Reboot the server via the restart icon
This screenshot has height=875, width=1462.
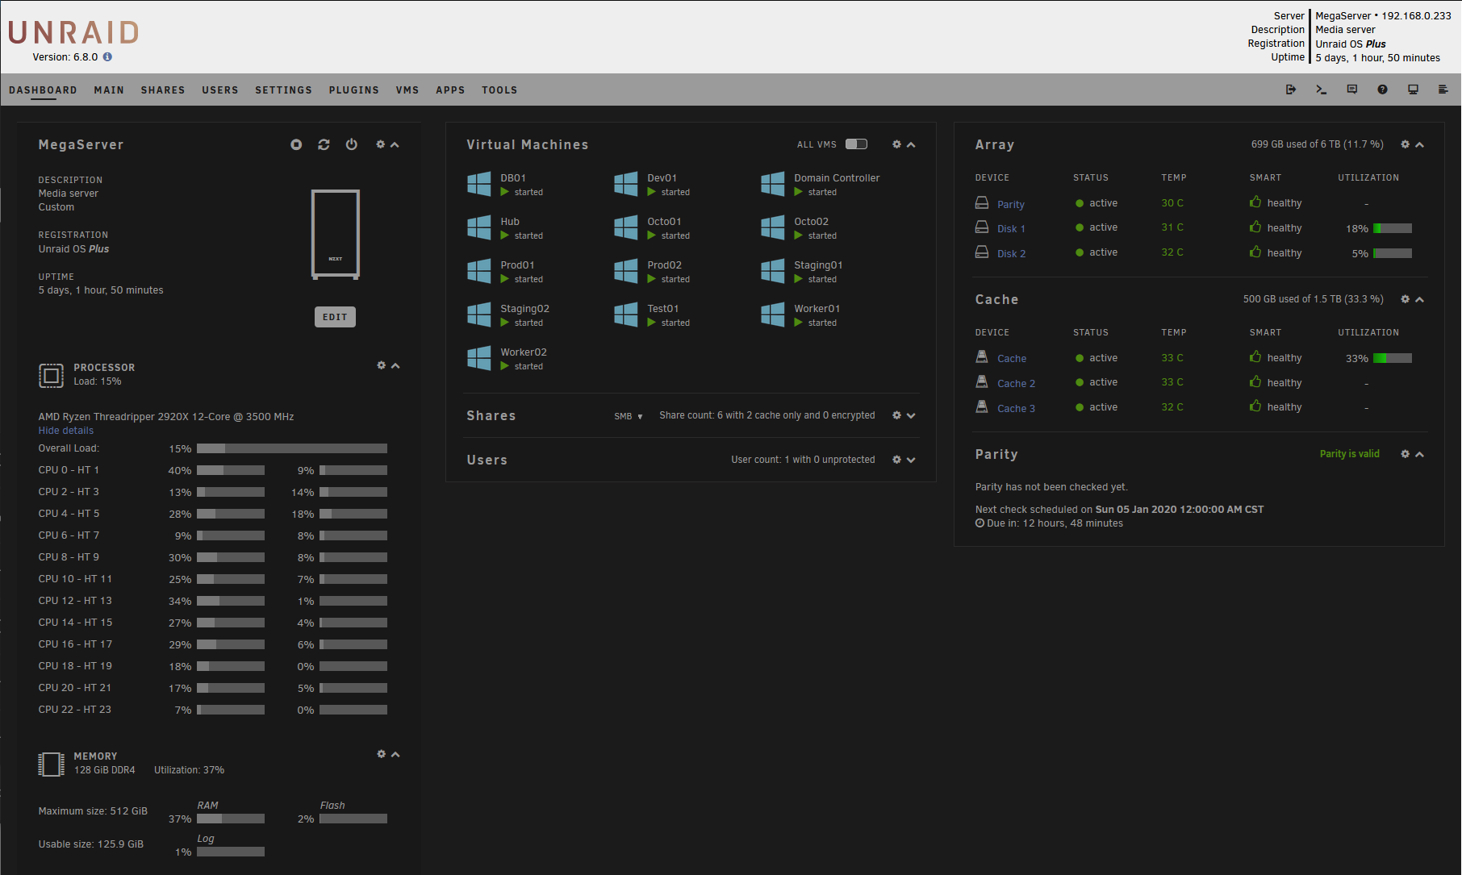point(324,144)
